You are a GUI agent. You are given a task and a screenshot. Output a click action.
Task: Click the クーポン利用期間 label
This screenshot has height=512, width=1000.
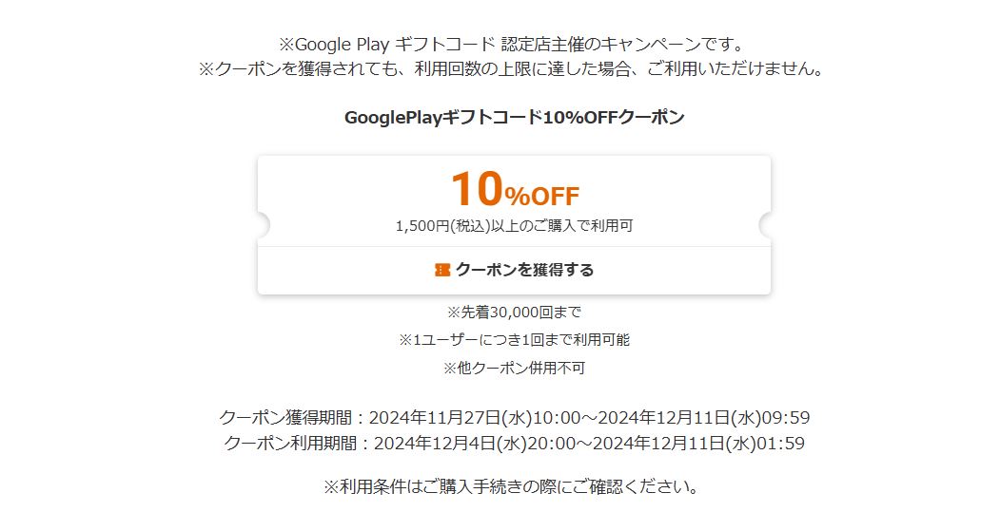[x=293, y=443]
